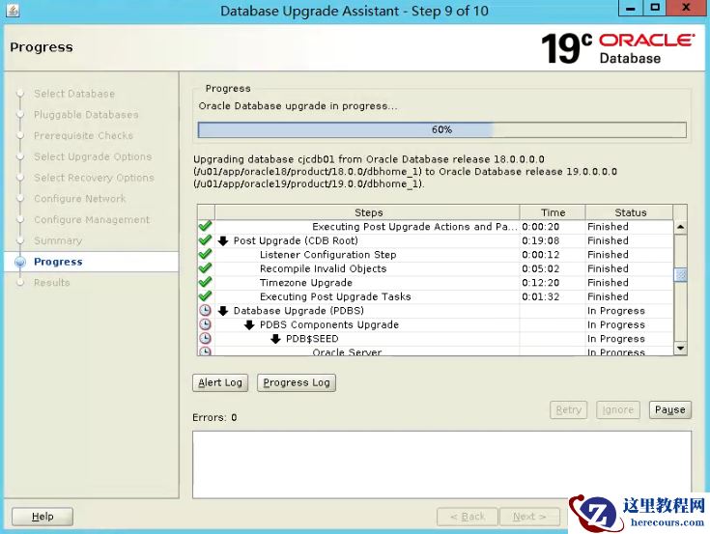Select the Results step in sidebar

pos(52,283)
